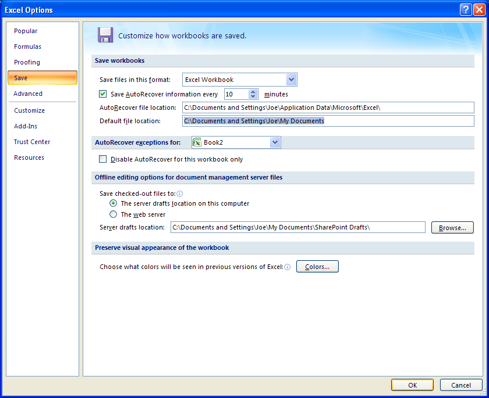Choose The web server radio option

coord(113,214)
